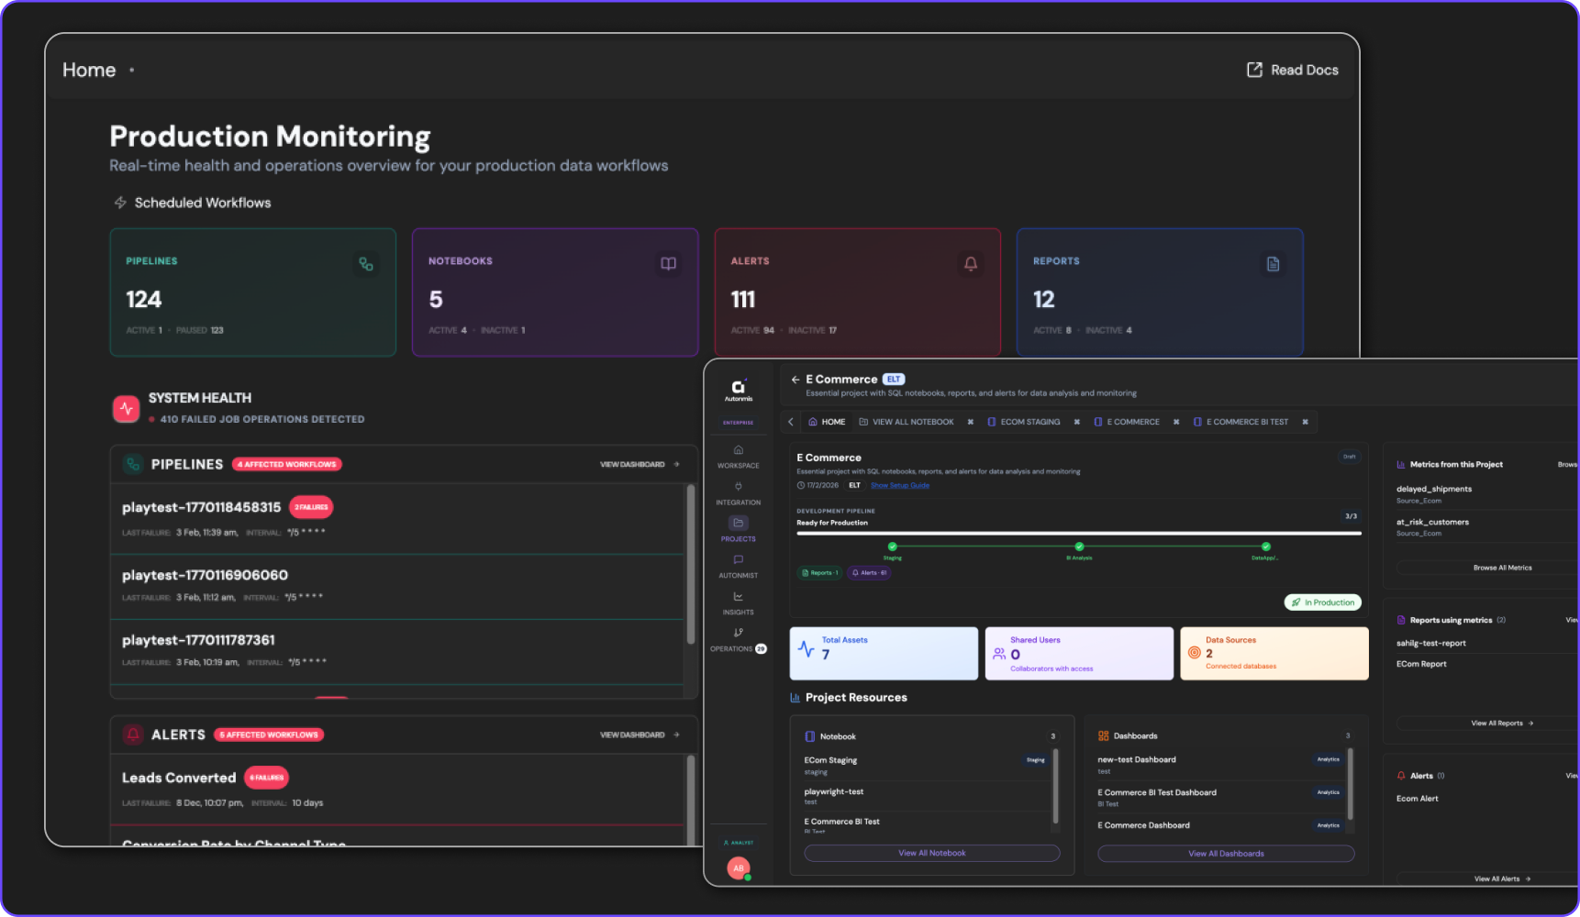The height and width of the screenshot is (917, 1580).
Task: Switch to the HOME tab
Action: point(827,422)
